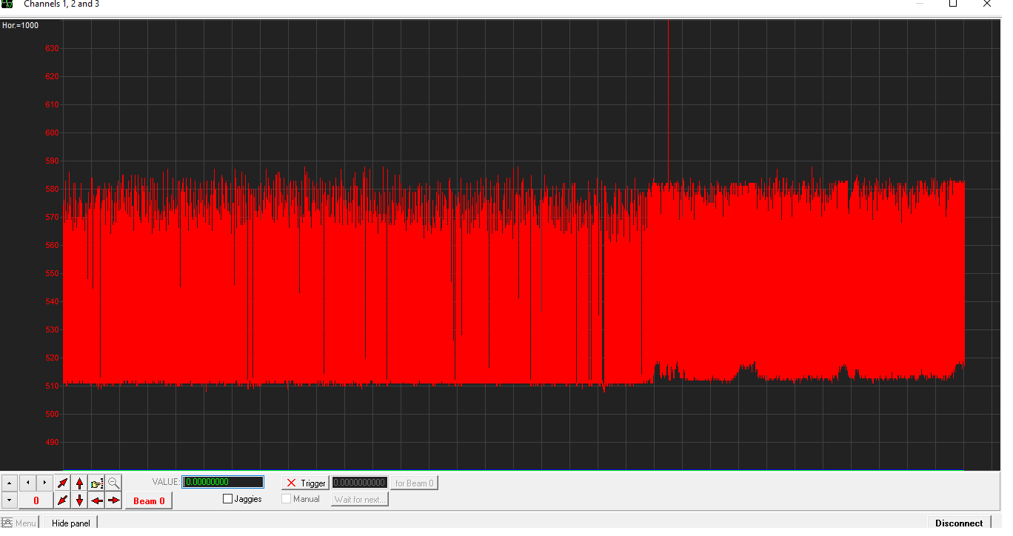Toggle the Trigger button with red X
Viewport: 1013px width, 536px height.
pos(304,483)
